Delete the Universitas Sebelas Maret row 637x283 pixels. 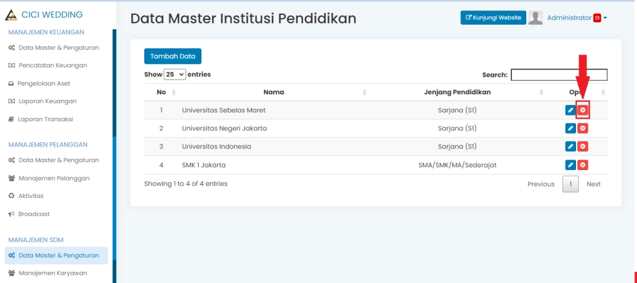(583, 110)
